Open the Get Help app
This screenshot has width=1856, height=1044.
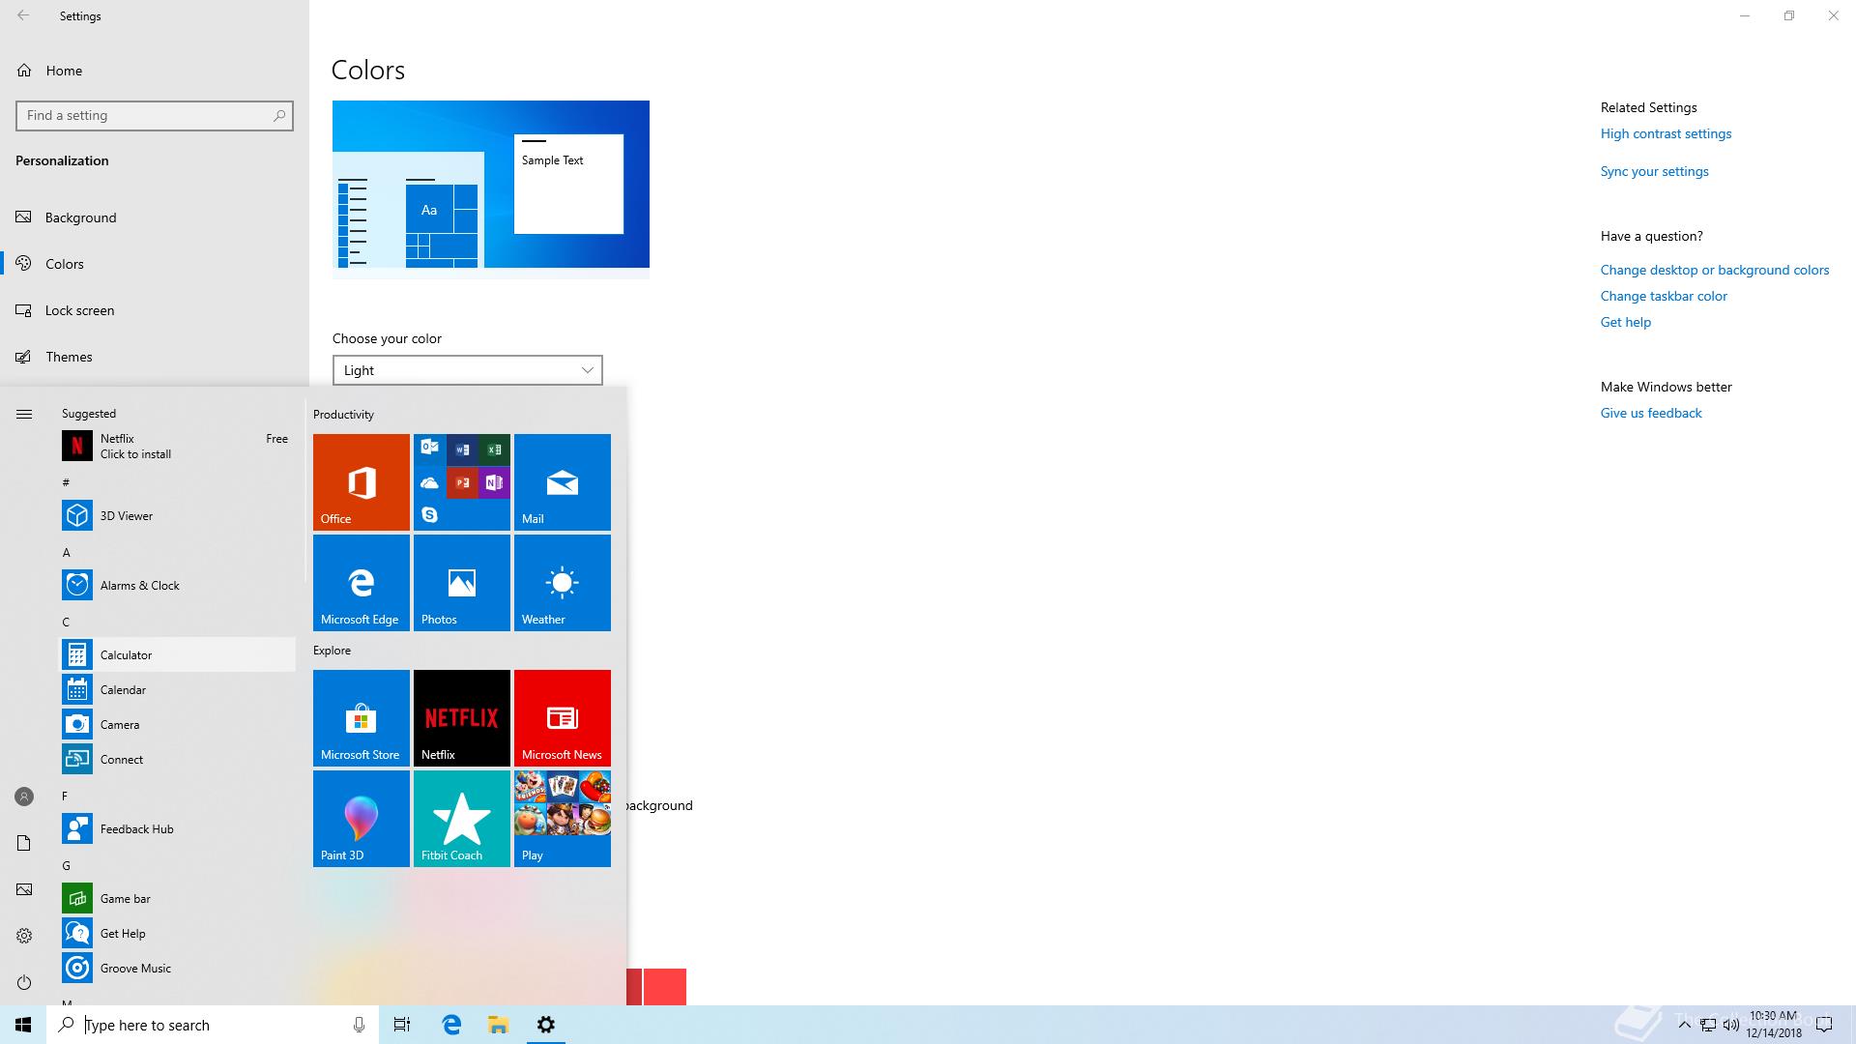click(178, 933)
